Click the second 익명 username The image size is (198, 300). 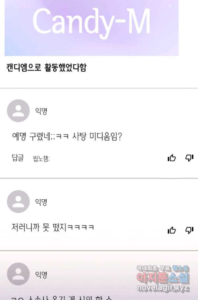[41, 202]
